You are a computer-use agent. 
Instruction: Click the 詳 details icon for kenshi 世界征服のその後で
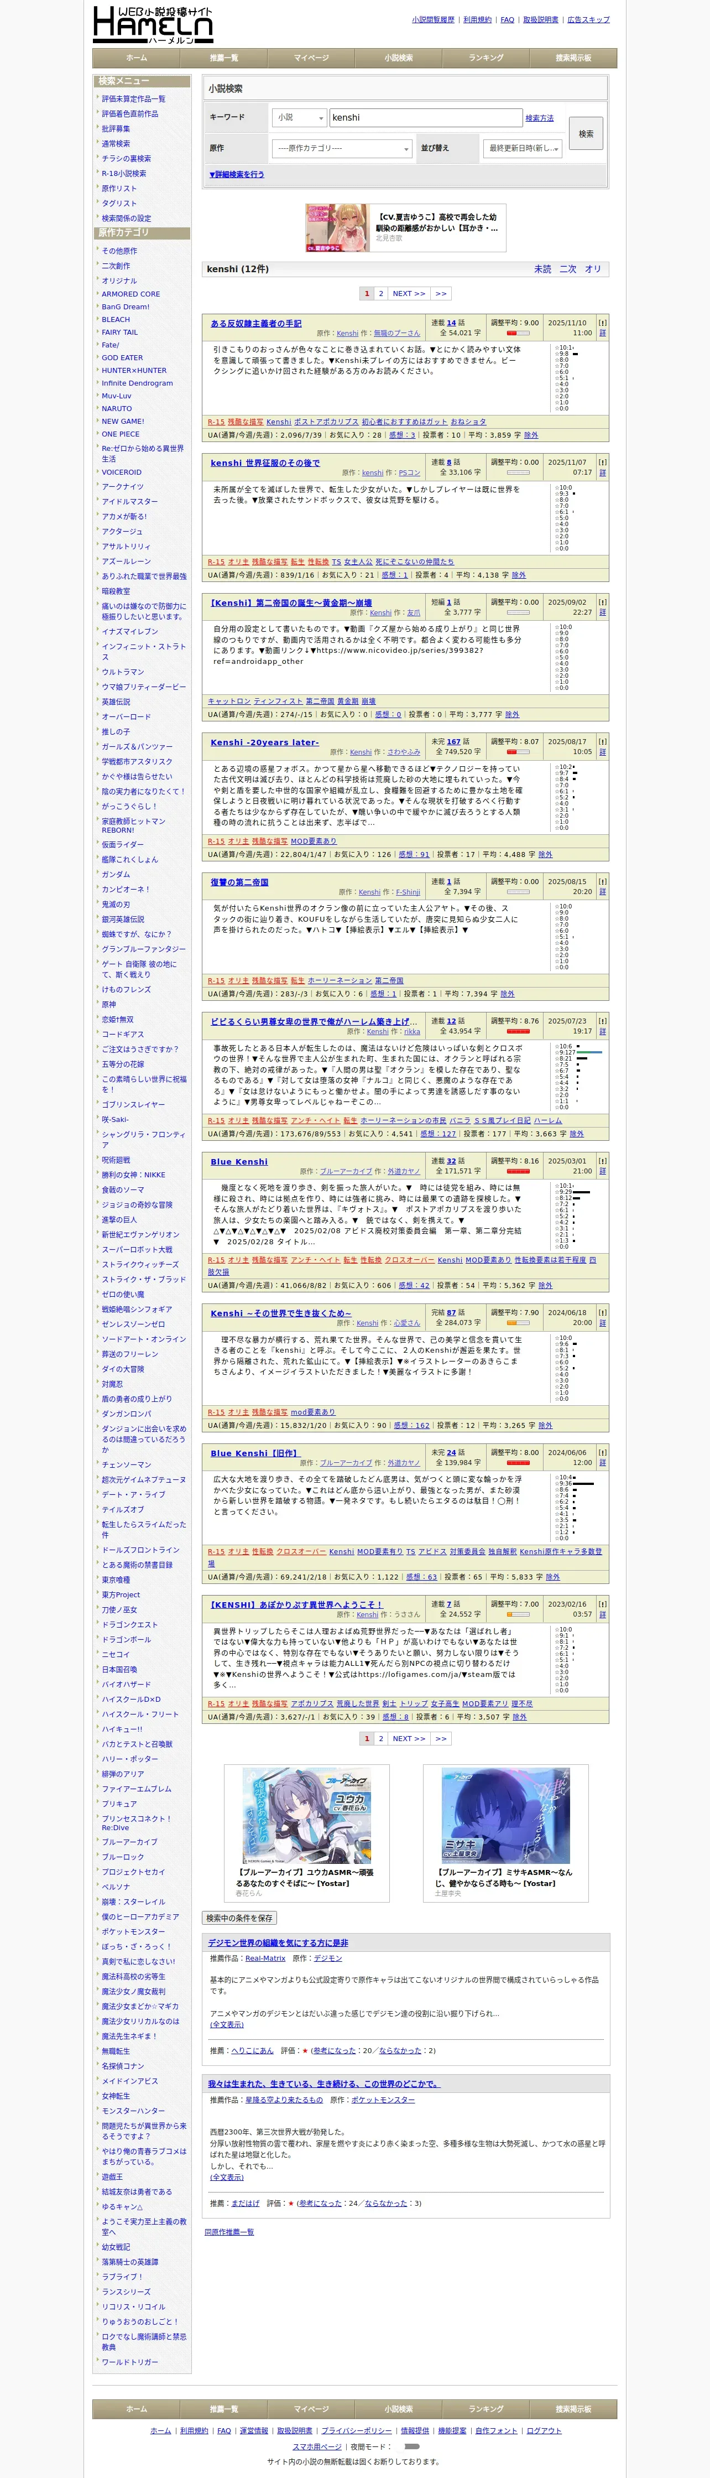(x=602, y=472)
